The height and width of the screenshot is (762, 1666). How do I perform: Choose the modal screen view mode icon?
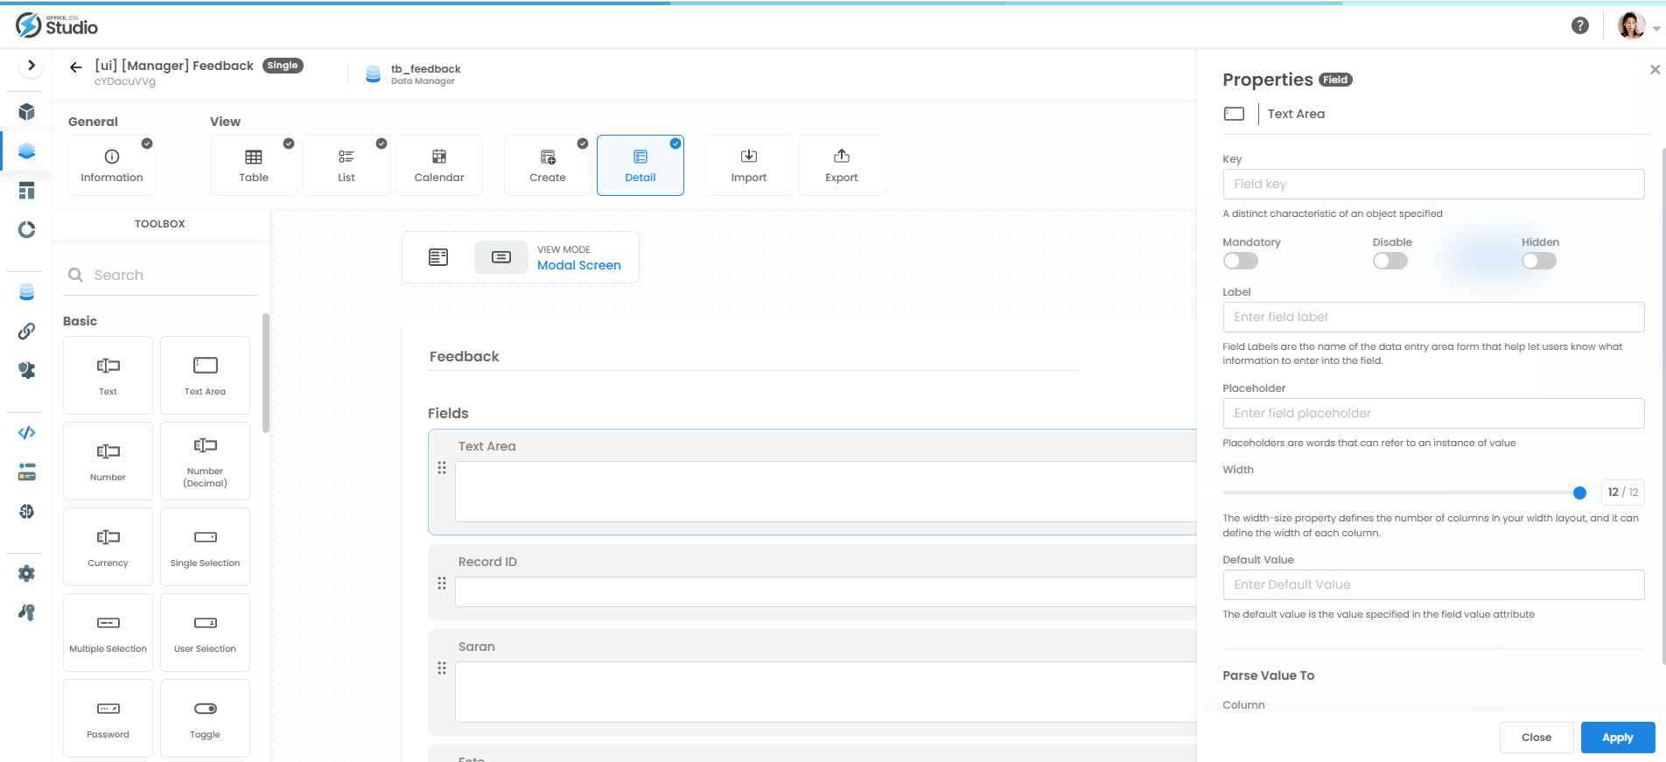501,257
